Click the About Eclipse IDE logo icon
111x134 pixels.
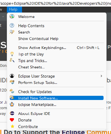pos(12,113)
